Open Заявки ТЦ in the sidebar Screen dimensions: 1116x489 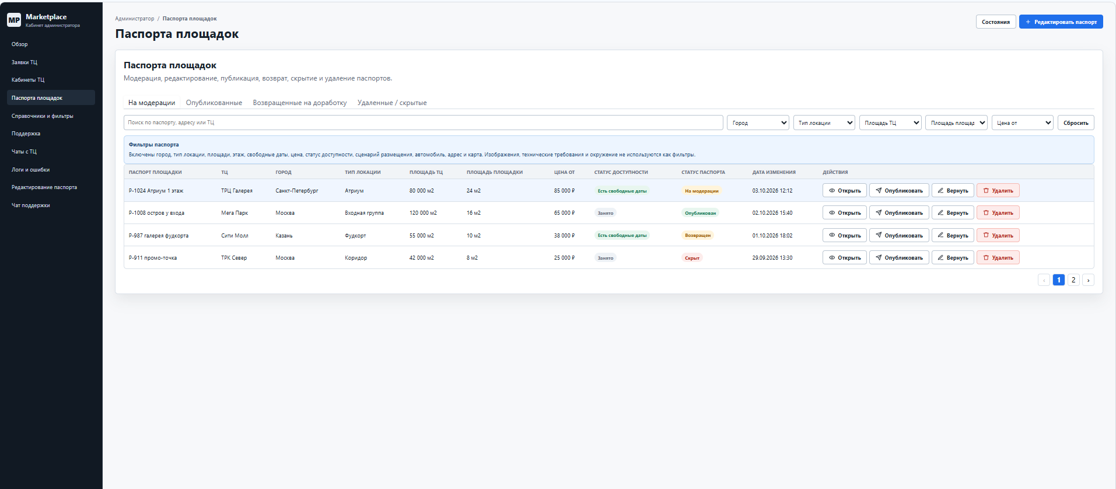pyautogui.click(x=51, y=62)
